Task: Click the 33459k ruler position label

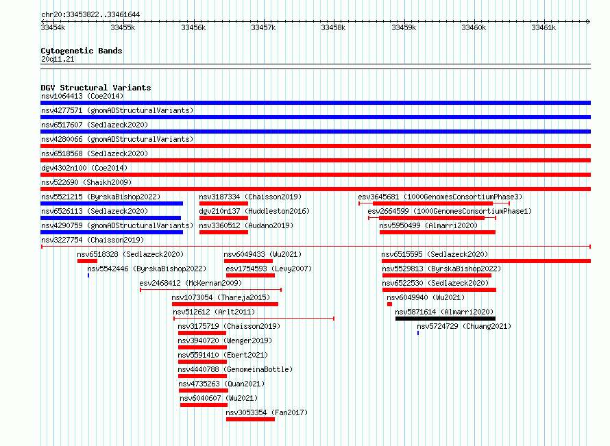Action: [x=404, y=27]
